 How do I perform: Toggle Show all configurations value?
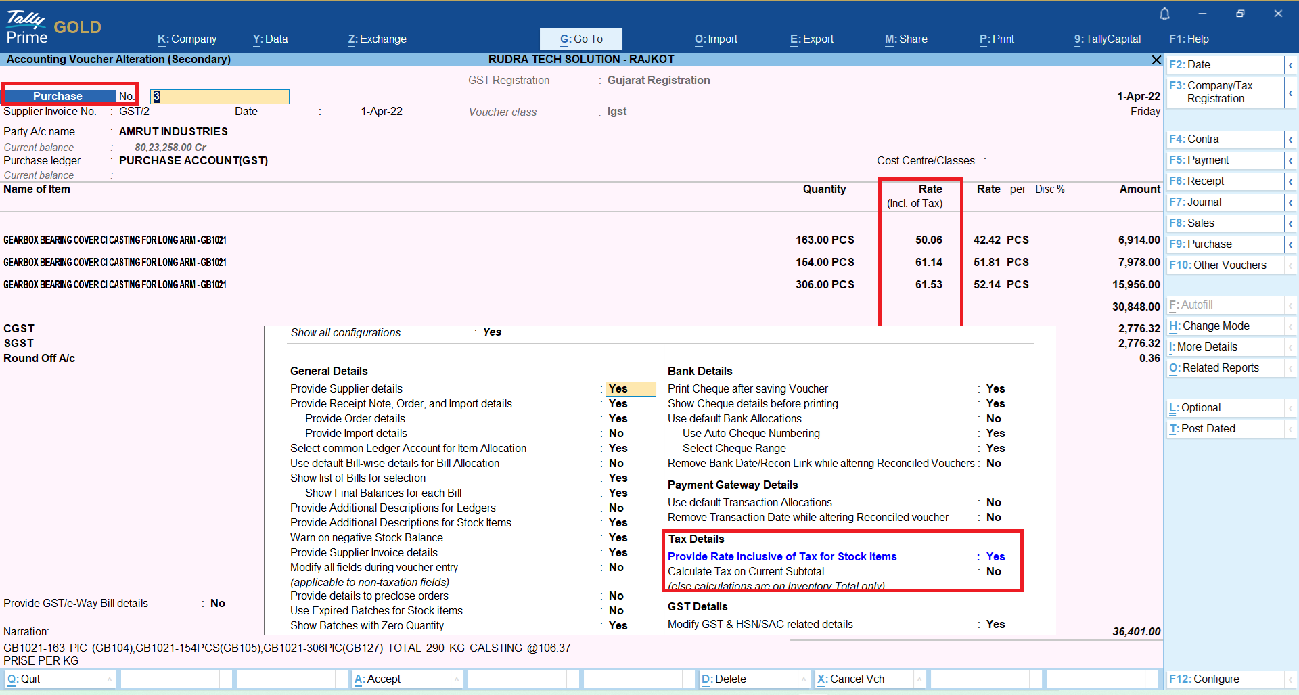492,332
